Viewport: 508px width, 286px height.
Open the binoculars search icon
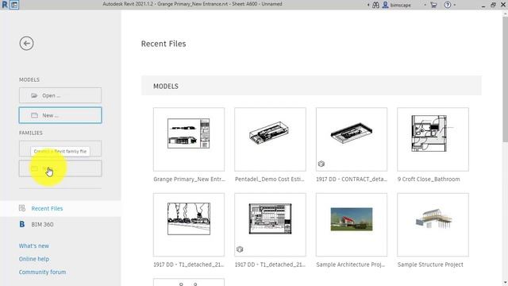pyautogui.click(x=375, y=5)
